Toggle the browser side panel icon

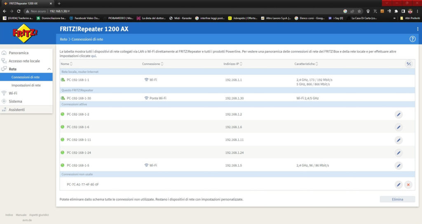403,11
